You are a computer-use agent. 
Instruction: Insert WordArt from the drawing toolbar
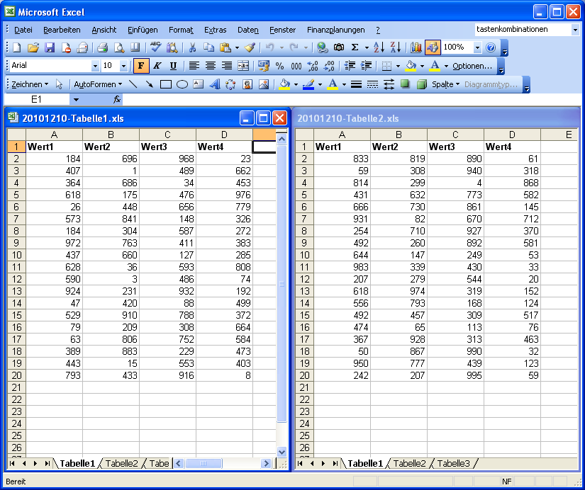click(214, 84)
